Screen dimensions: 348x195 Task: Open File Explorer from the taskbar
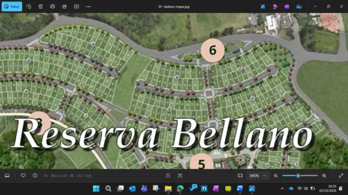pyautogui.click(x=168, y=189)
